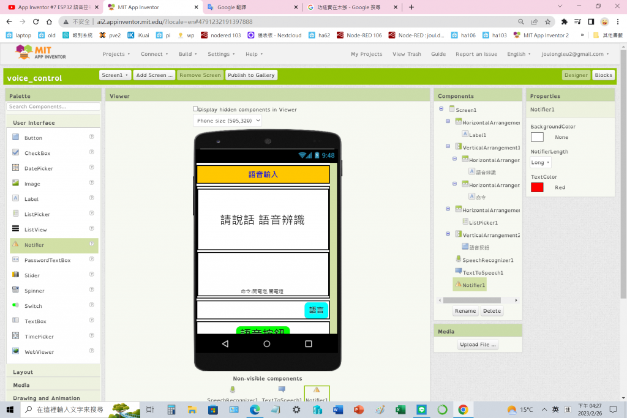Open the Connect menu
The height and width of the screenshot is (418, 627).
tap(154, 54)
